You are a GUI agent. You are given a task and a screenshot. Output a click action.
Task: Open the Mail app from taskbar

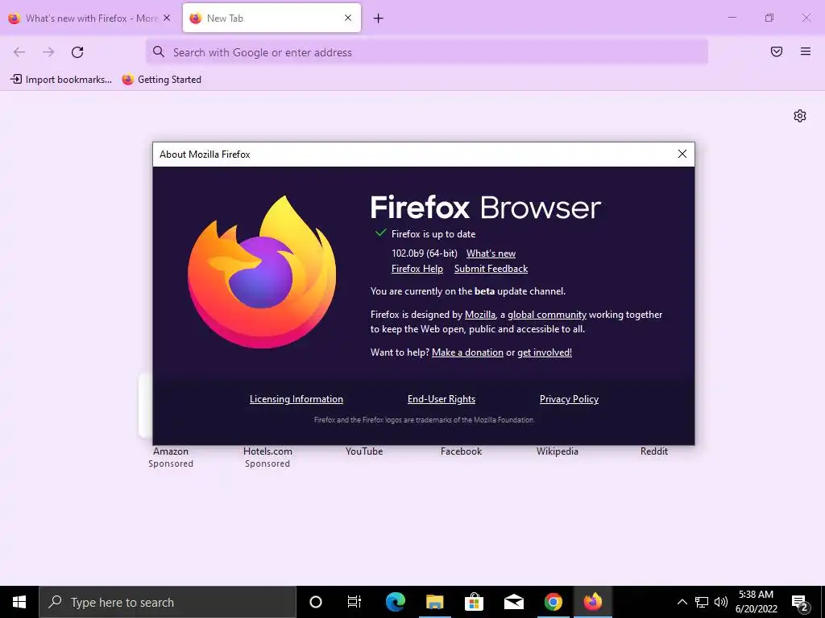[513, 602]
